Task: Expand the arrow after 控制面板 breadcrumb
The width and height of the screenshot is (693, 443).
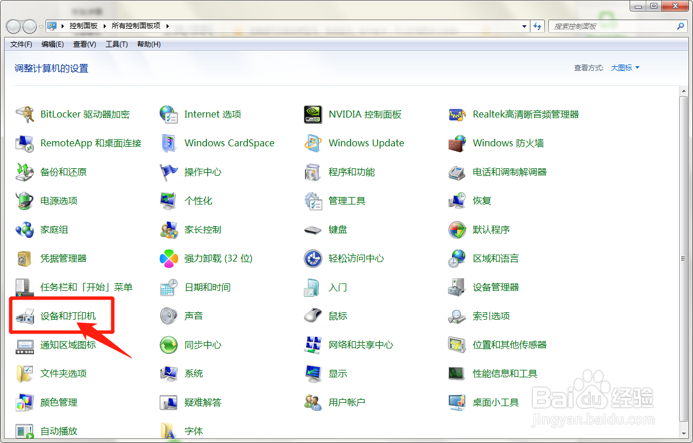Action: [104, 26]
